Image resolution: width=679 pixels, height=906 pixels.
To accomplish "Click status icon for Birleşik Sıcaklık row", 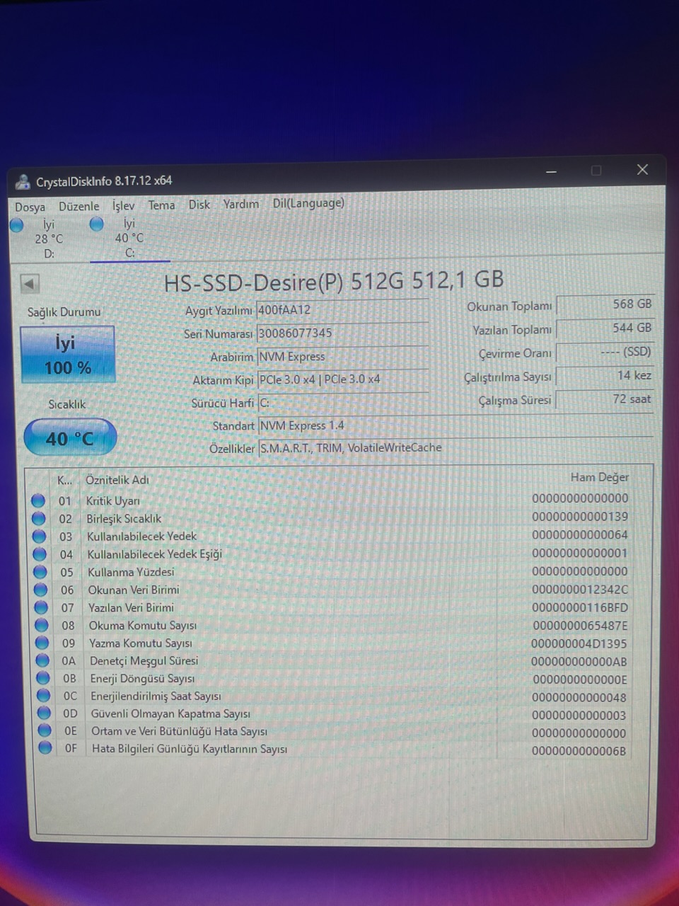I will 39,519.
